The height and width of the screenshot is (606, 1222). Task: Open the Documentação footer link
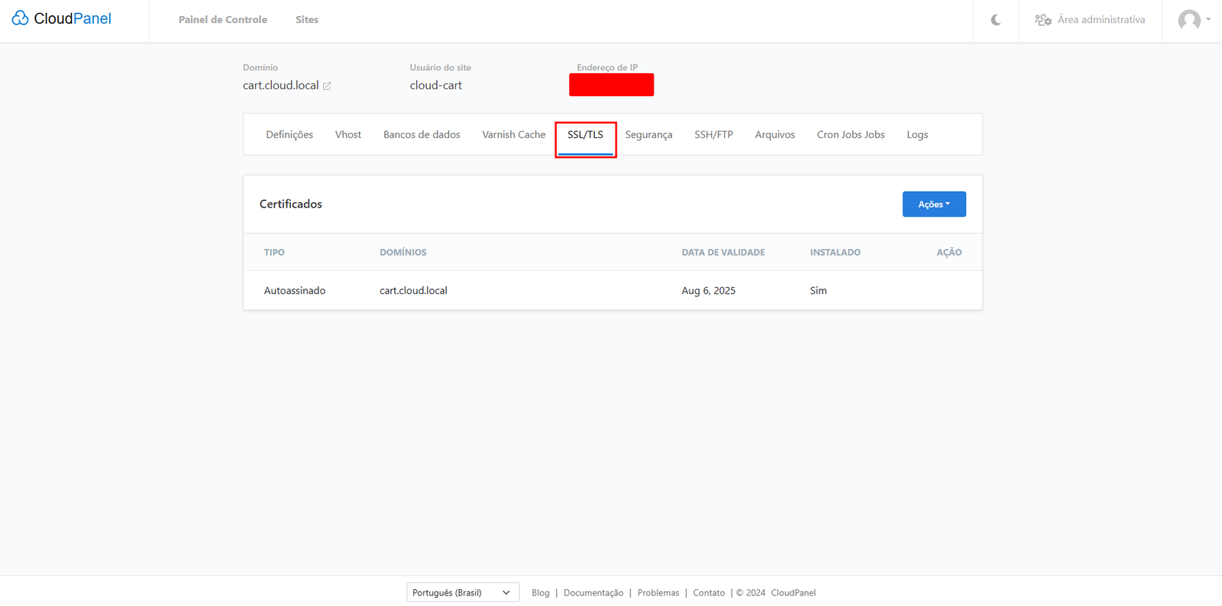[593, 593]
